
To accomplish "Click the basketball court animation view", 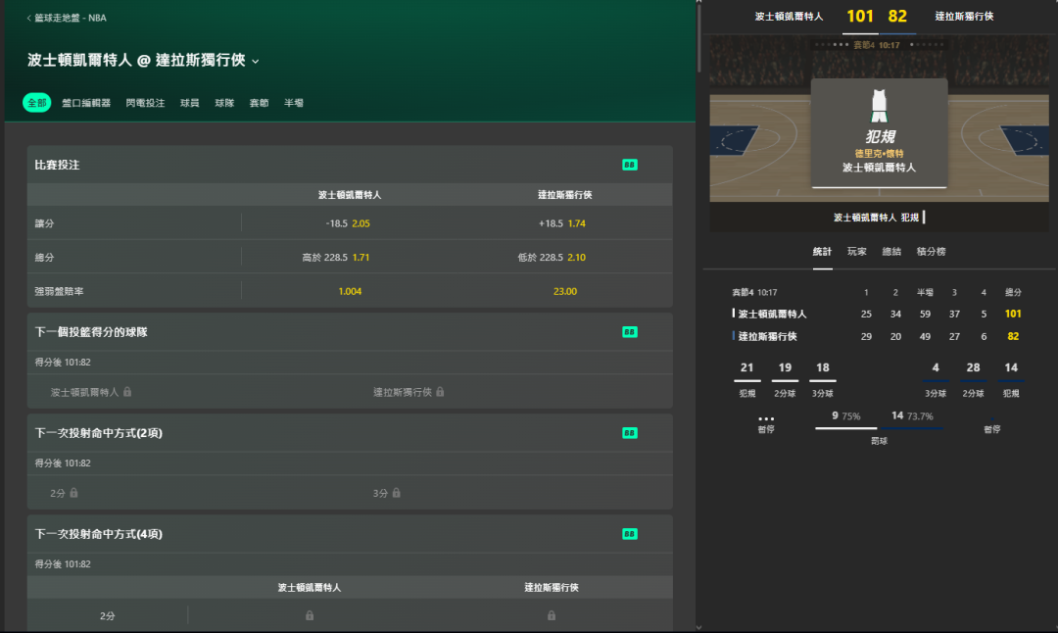I will coord(879,118).
